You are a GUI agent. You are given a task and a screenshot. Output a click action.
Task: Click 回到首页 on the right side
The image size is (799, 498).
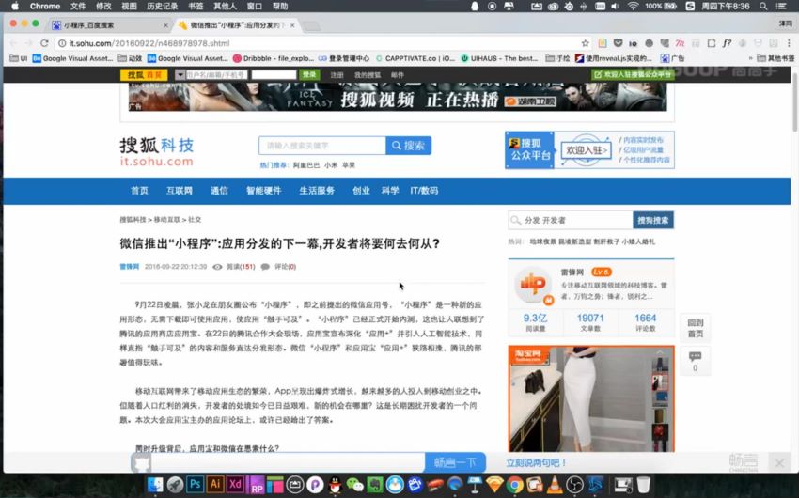point(695,328)
